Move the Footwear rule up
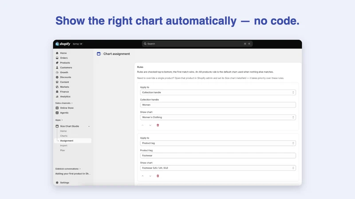 pos(142,176)
